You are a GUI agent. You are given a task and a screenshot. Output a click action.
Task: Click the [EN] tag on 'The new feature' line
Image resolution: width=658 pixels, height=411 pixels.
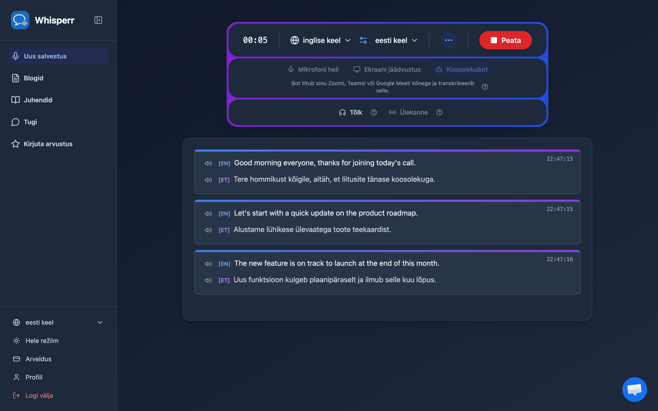click(224, 264)
